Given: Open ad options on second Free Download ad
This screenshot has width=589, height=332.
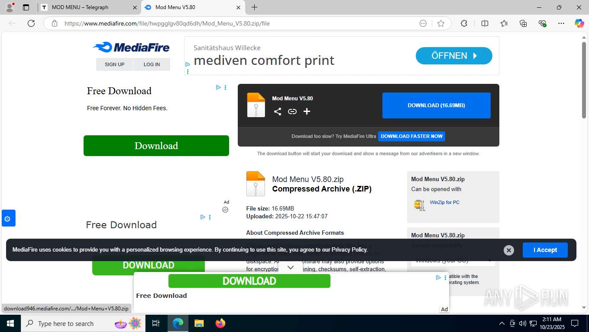Looking at the screenshot, I should 210,217.
